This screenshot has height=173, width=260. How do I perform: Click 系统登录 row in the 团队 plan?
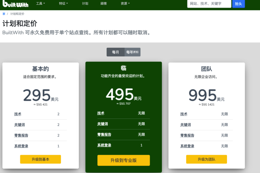tap(206, 146)
